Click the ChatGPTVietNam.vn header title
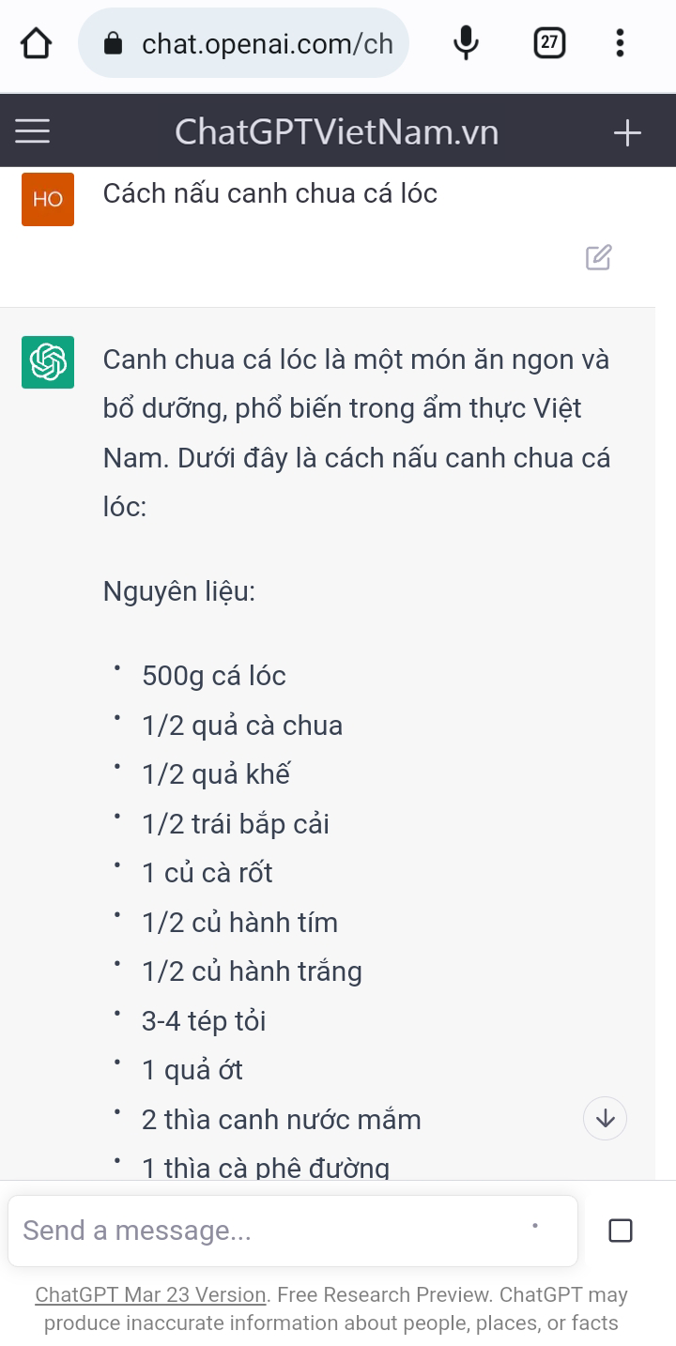The width and height of the screenshot is (676, 1346). [x=336, y=132]
